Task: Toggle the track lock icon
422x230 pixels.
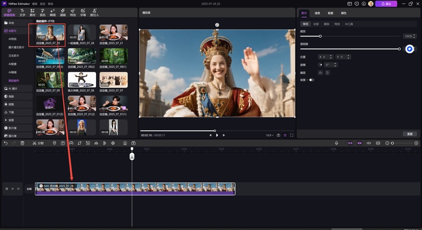Action: click(7, 189)
